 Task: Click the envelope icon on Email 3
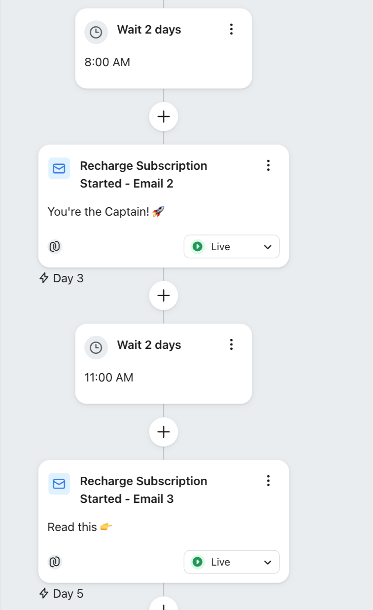click(x=59, y=484)
